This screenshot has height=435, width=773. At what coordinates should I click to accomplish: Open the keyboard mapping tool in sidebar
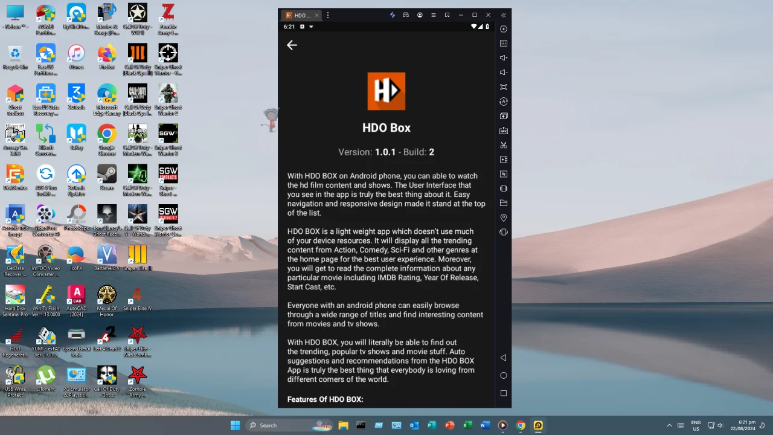click(504, 43)
